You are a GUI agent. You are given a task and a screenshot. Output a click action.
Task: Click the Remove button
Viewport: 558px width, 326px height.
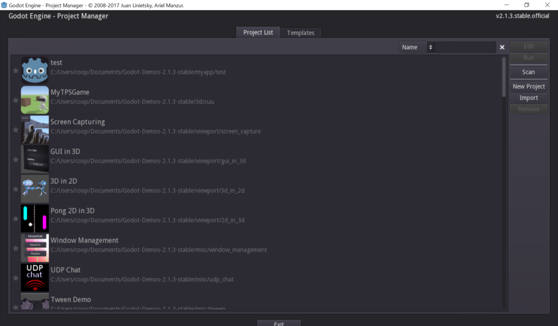[x=529, y=109]
